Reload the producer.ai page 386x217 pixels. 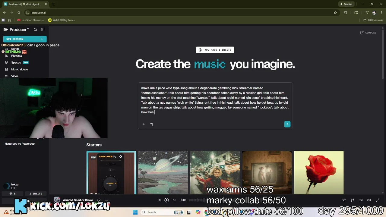tap(19, 13)
